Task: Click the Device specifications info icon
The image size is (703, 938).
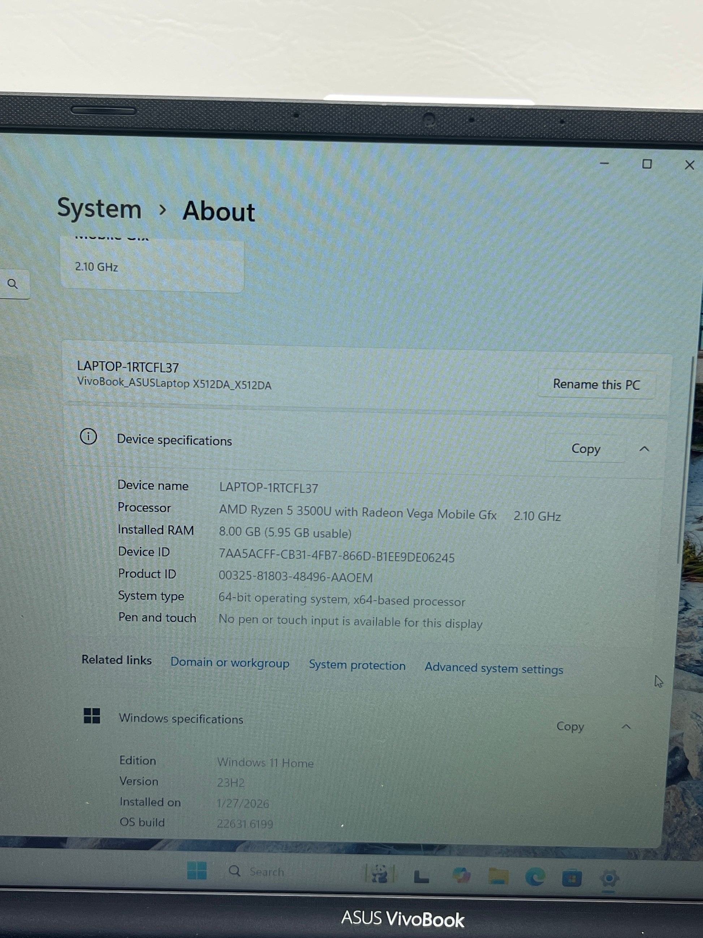Action: pos(89,436)
